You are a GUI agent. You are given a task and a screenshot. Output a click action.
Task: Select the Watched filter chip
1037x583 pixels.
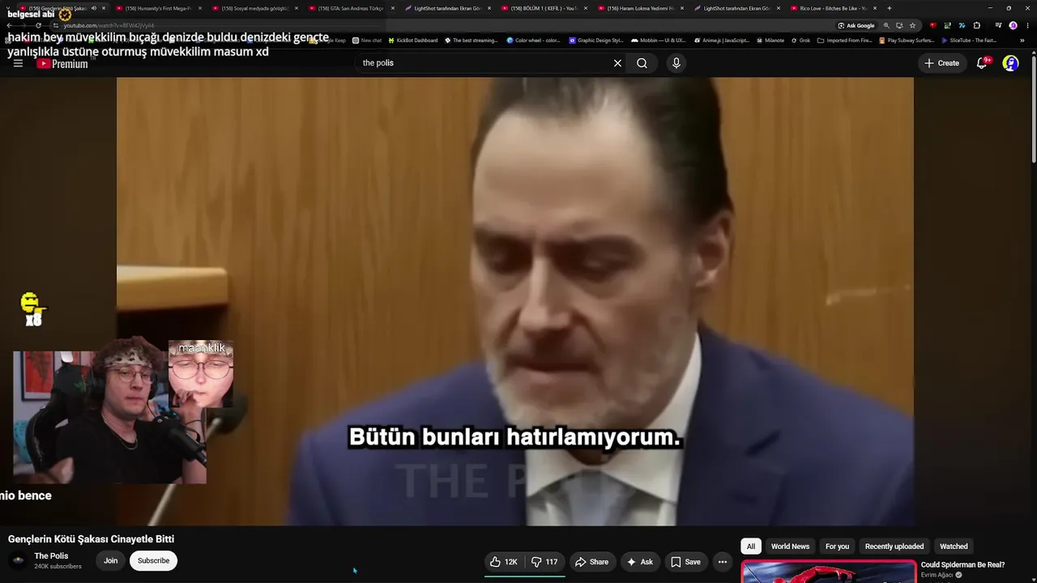(954, 547)
